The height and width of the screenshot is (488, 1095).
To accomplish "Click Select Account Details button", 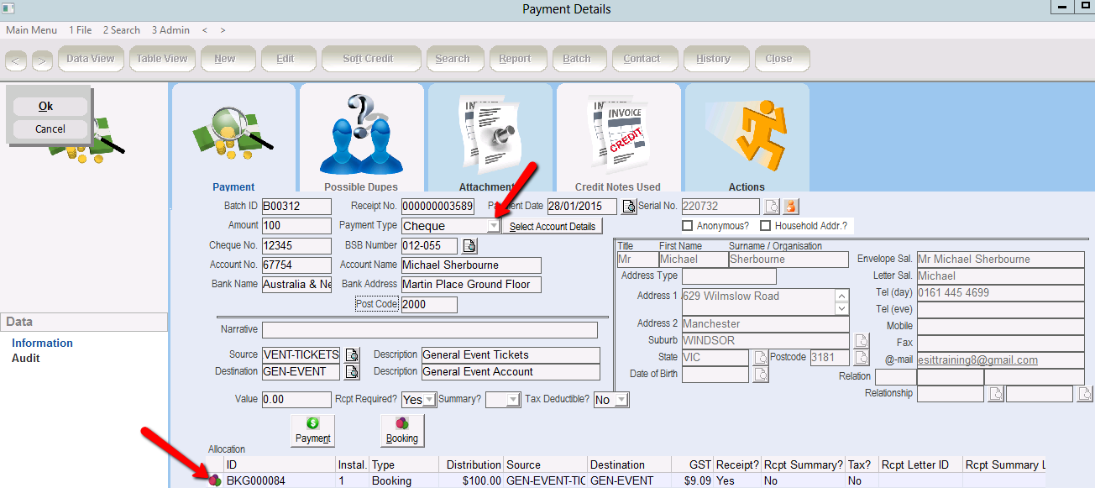I will coord(552,227).
